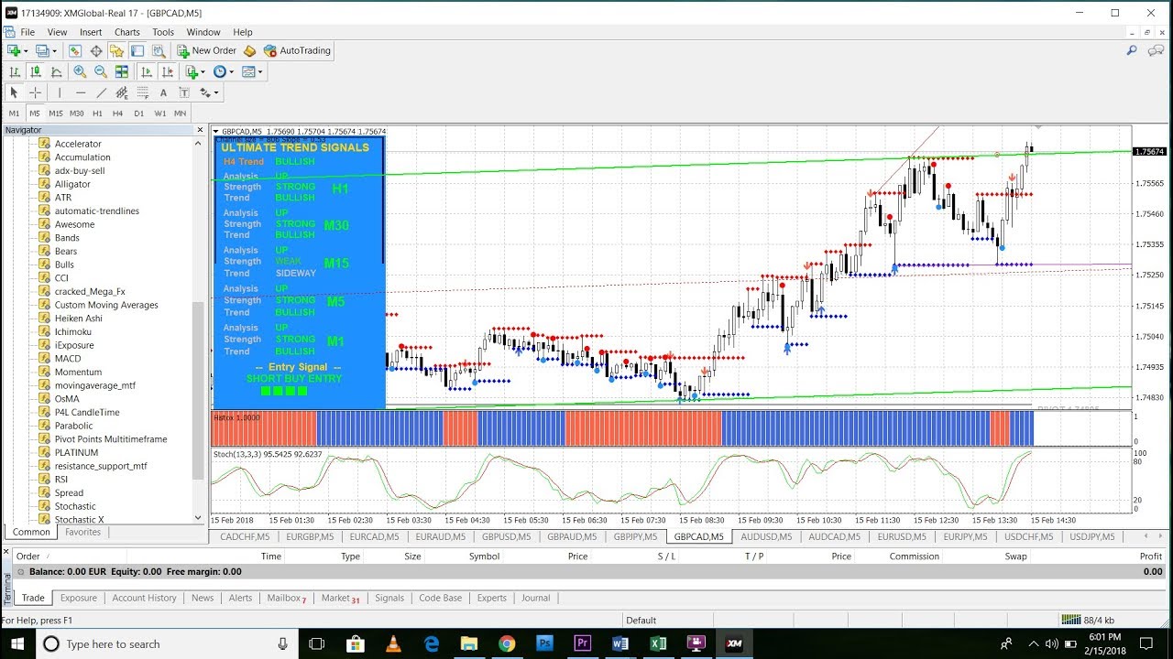Toggle the W1 timeframe button
This screenshot has width=1173, height=659.
(x=159, y=113)
